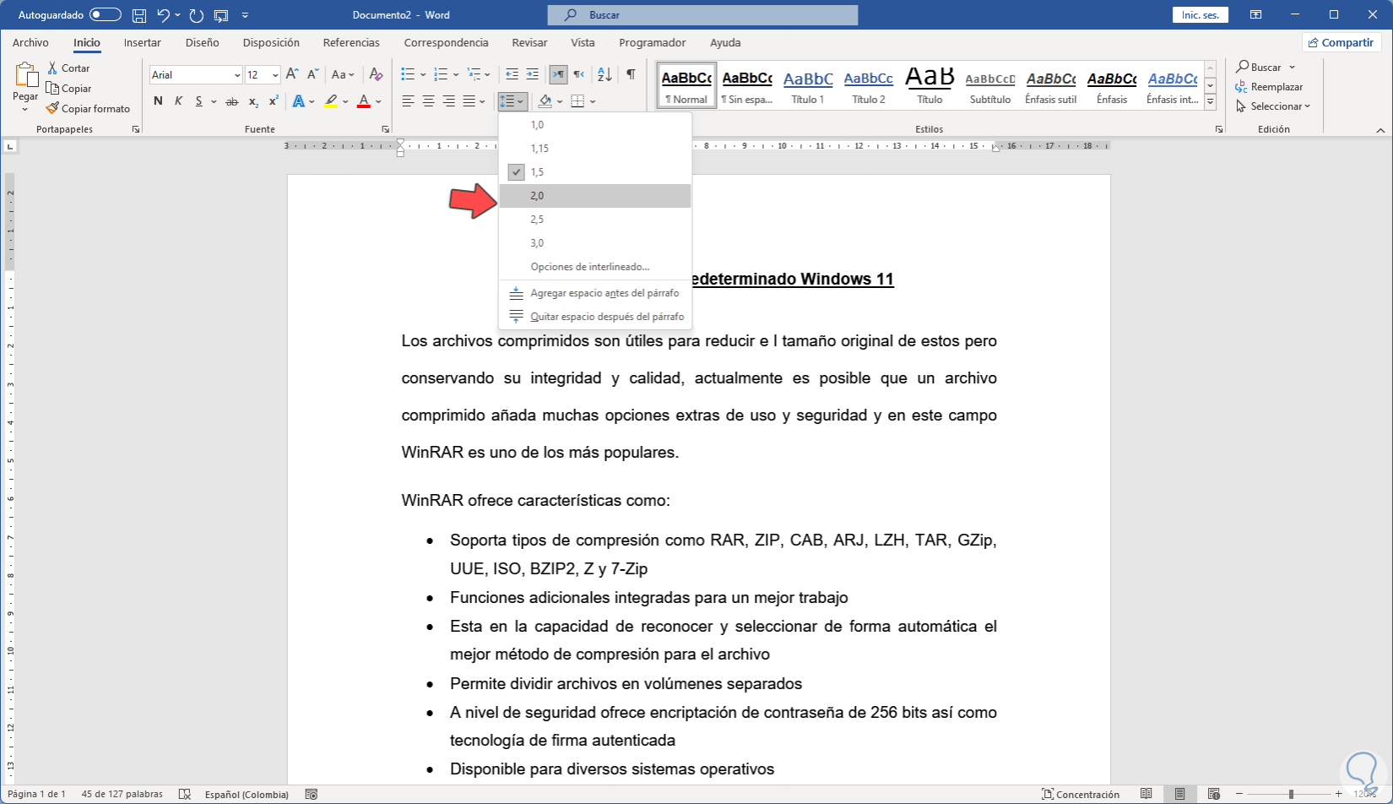Toggle bold (N) formatting
1393x804 pixels.
(158, 101)
